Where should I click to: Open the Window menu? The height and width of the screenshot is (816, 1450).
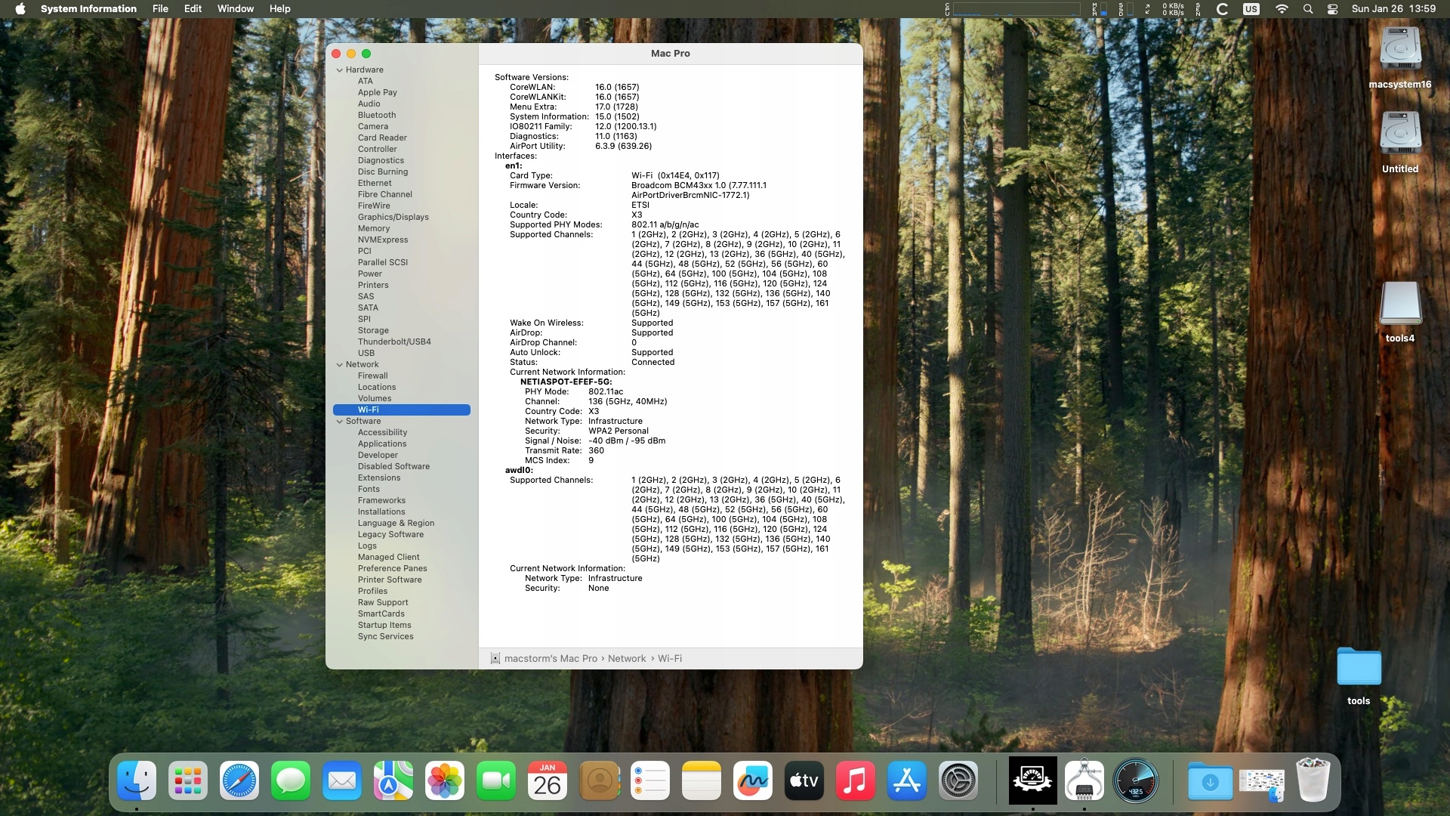pyautogui.click(x=235, y=9)
